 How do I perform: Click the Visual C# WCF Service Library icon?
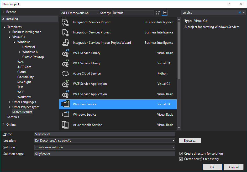[x=65, y=63]
